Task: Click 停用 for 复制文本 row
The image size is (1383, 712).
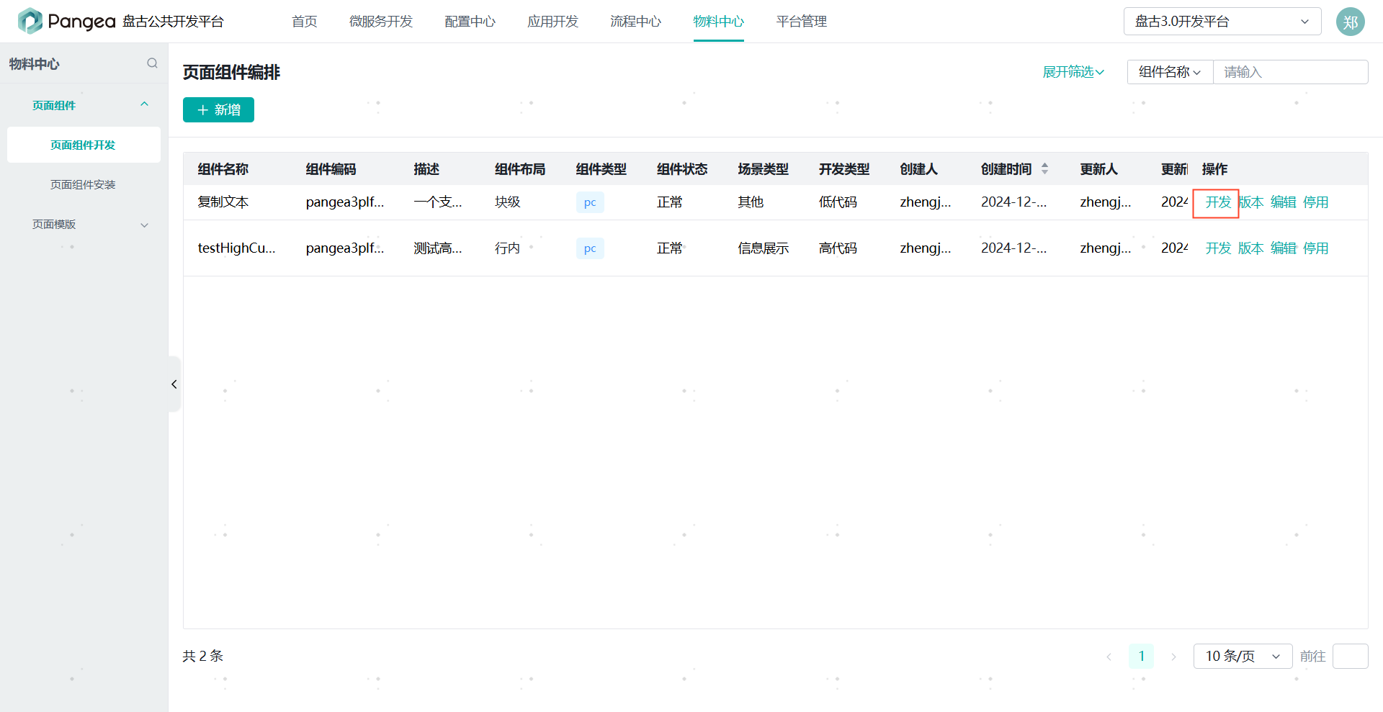Action: (x=1316, y=202)
